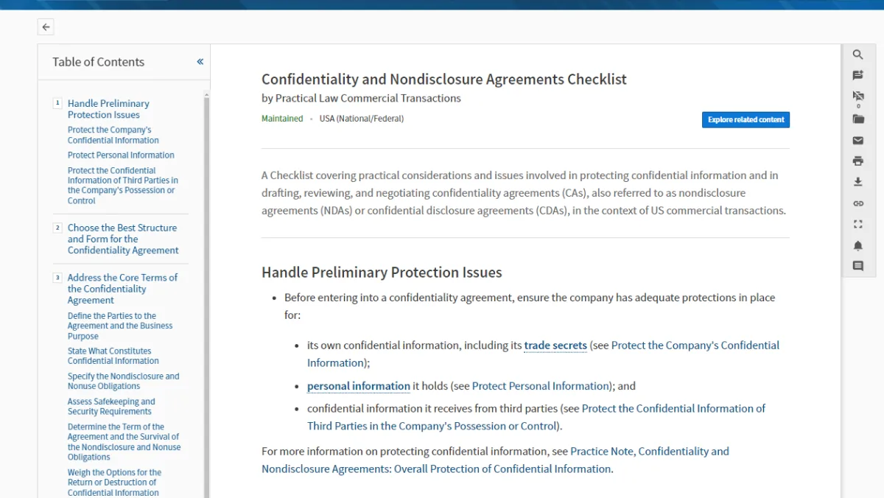Toggle the hide annotations icon
Image resolution: width=884 pixels, height=498 pixels.
coord(857,96)
